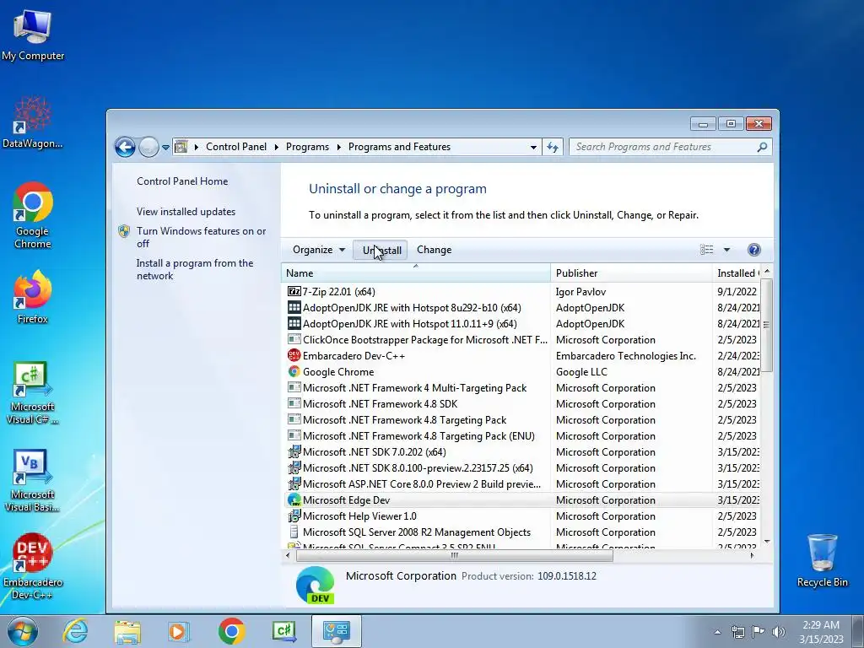Click scroll down arrow of program list

point(766,543)
